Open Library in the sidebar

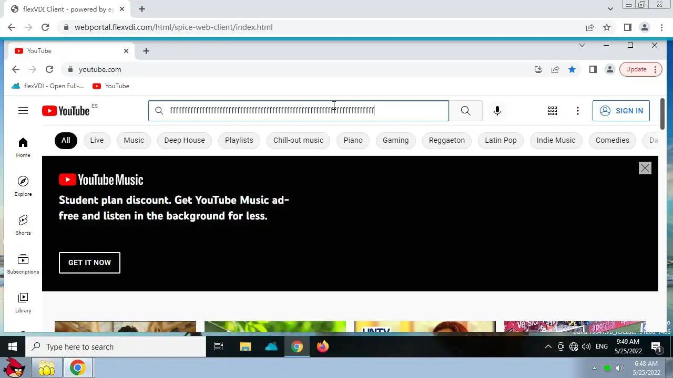coord(23,303)
